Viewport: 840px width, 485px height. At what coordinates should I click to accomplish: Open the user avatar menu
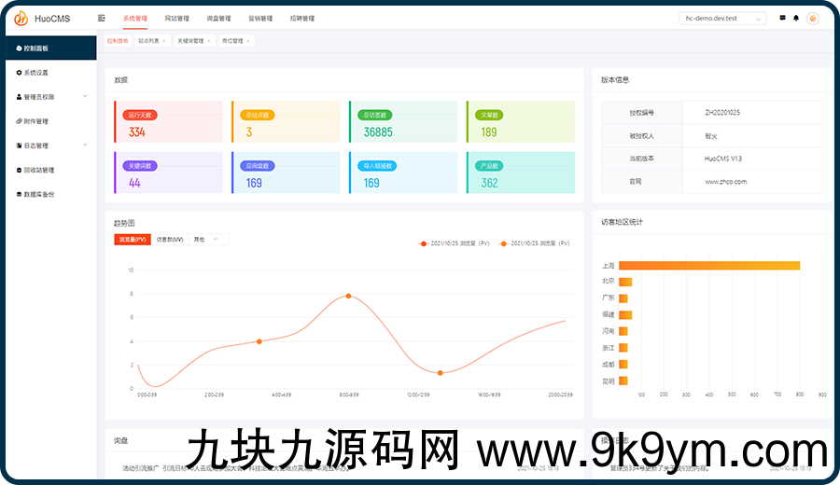tap(813, 19)
